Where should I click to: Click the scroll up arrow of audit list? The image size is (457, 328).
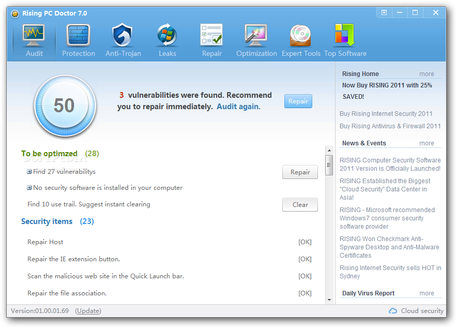(x=329, y=151)
